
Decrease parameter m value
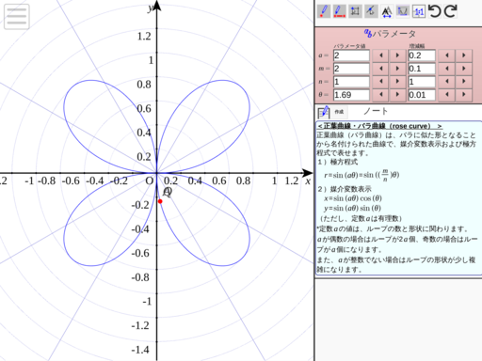coord(380,69)
